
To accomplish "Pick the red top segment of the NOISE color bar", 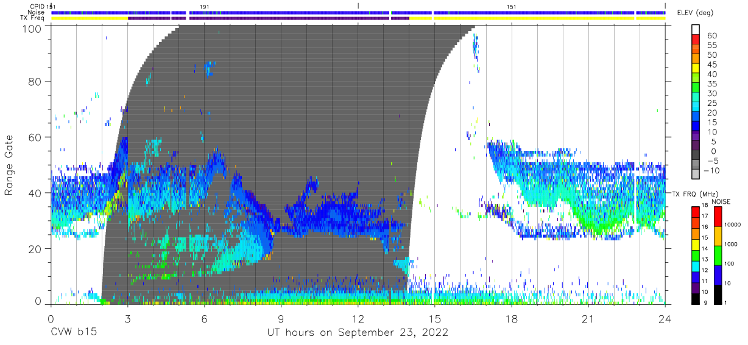I will [717, 216].
